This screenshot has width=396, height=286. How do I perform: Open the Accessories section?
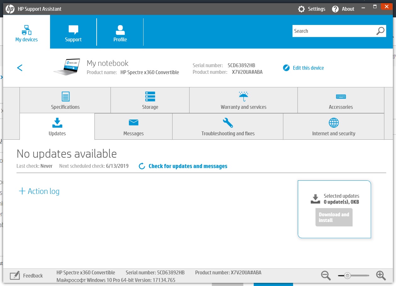[x=341, y=100]
